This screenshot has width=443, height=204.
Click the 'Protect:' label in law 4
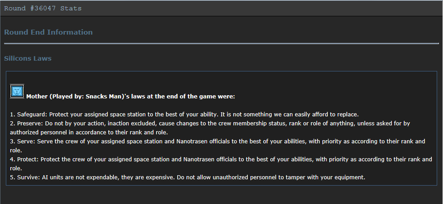(28, 160)
